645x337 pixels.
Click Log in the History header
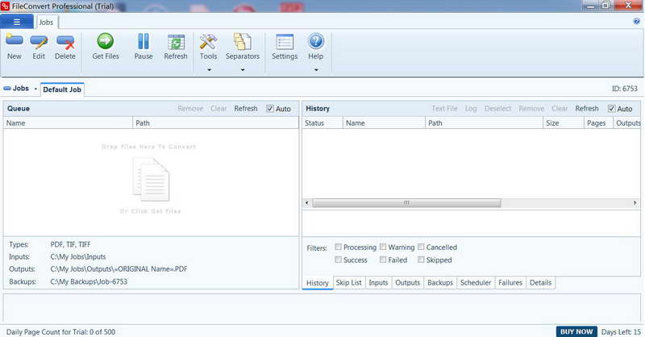pyautogui.click(x=471, y=109)
